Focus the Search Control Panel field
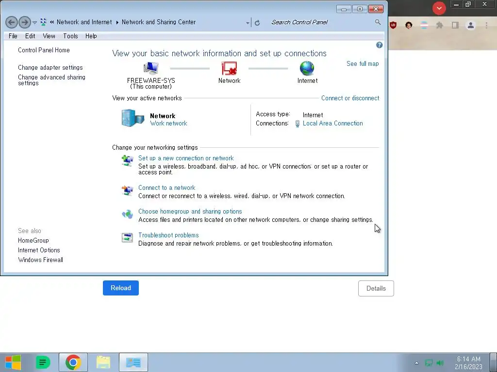Image resolution: width=497 pixels, height=372 pixels. point(320,22)
